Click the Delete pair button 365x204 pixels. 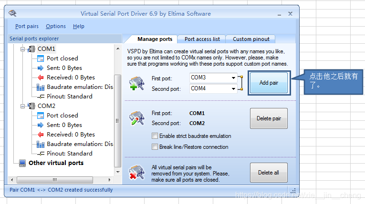269,118
